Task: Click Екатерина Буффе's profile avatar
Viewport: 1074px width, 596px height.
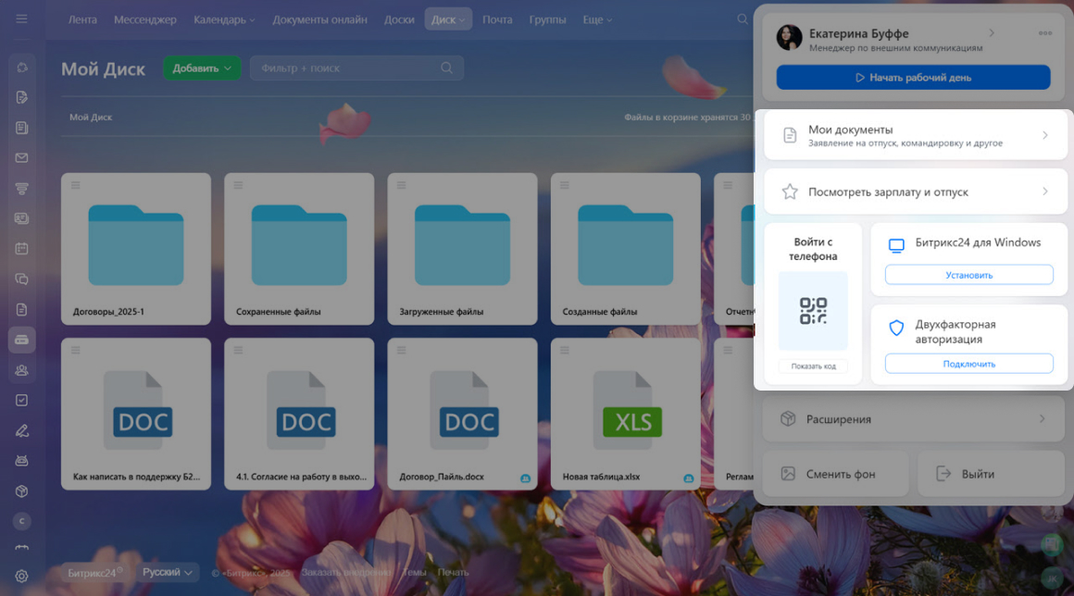Action: point(789,38)
